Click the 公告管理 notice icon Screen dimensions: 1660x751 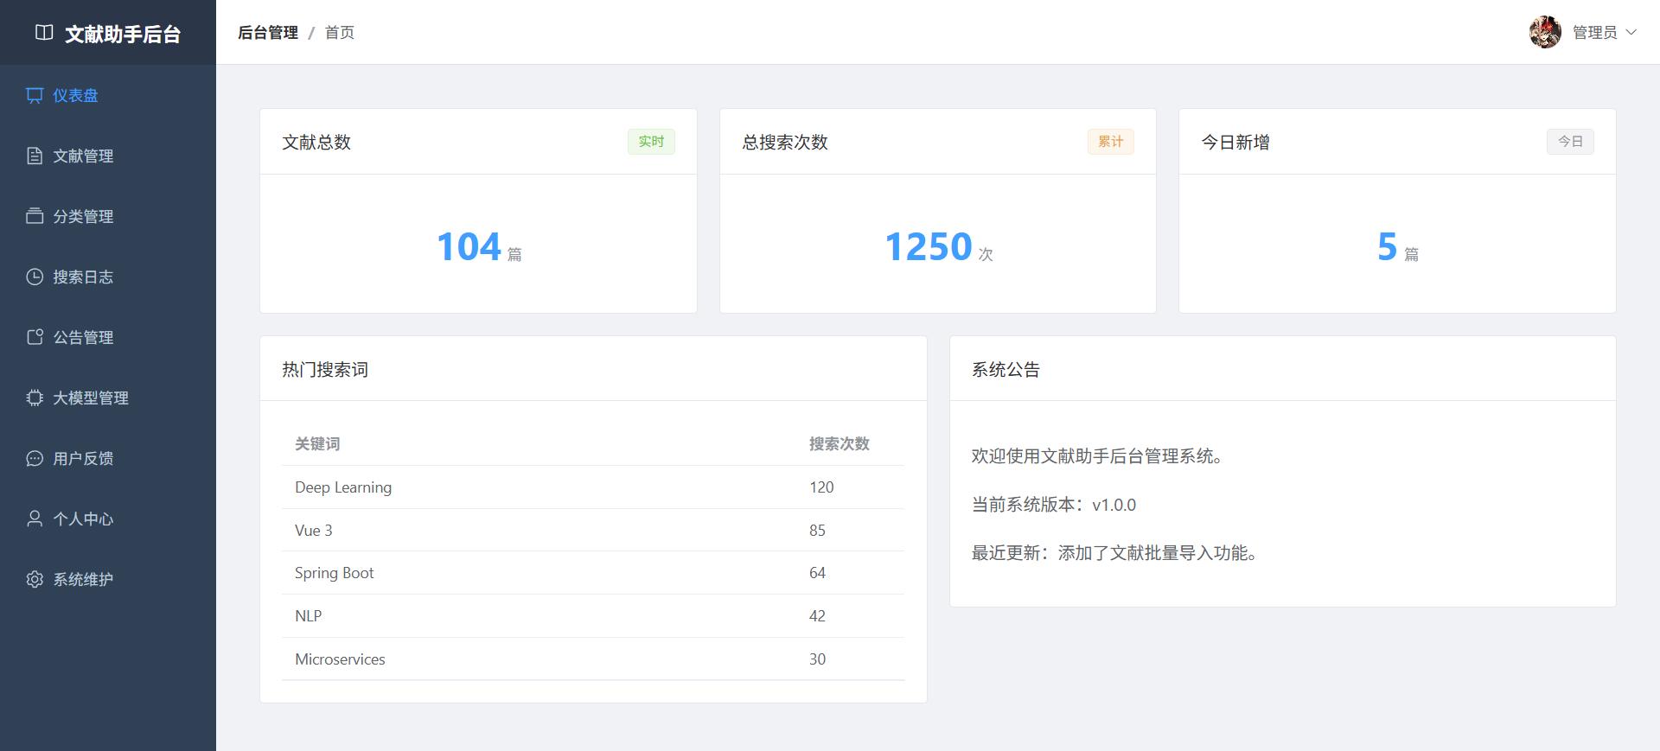pos(35,337)
